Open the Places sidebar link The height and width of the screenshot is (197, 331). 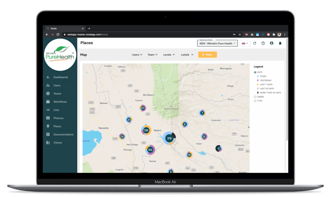tap(57, 126)
